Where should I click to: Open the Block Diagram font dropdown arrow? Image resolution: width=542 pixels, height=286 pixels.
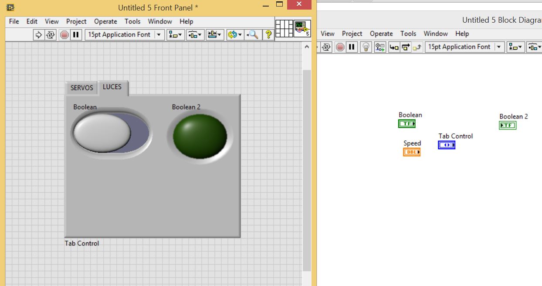[x=499, y=47]
